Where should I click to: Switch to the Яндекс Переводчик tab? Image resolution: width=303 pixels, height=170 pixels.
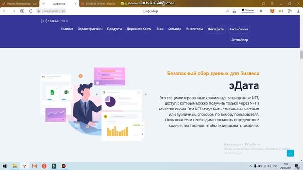[x=19, y=4]
